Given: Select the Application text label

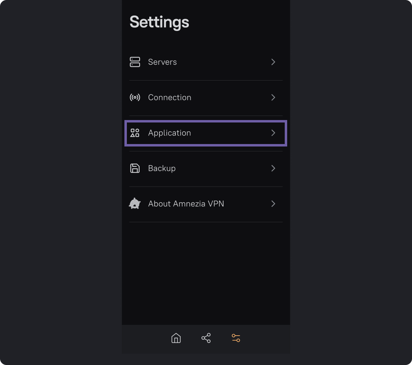Looking at the screenshot, I should [x=169, y=133].
